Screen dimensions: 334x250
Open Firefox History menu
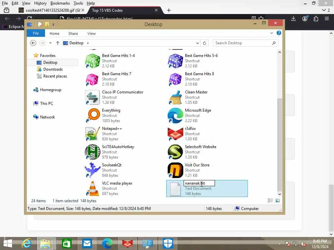[x=40, y=3]
